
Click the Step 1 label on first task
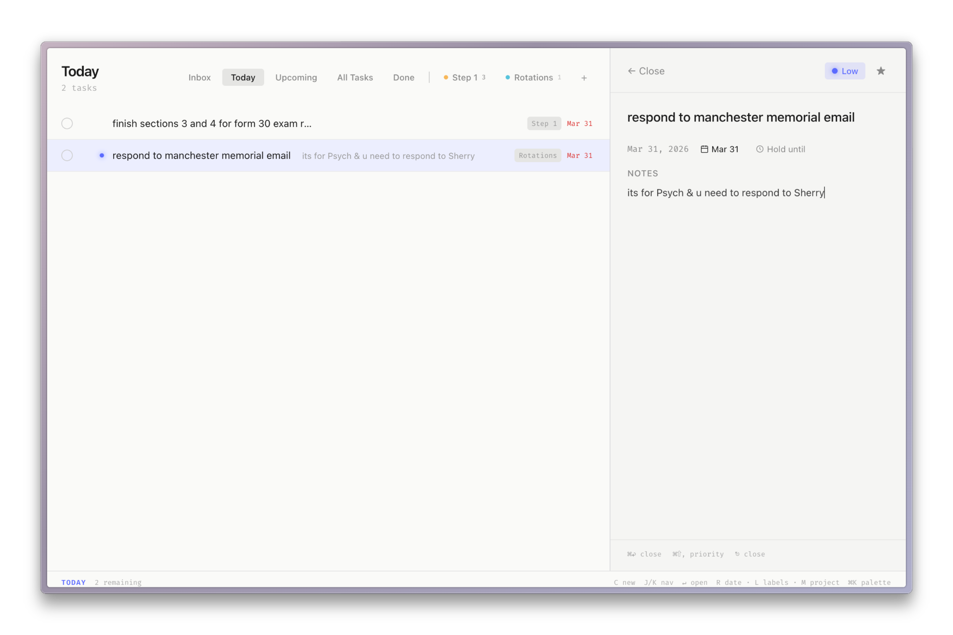pyautogui.click(x=544, y=124)
